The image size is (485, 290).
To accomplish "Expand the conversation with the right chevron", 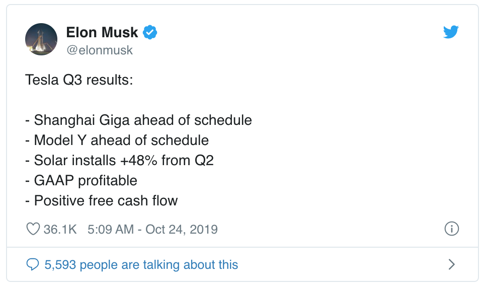I will tap(451, 264).
